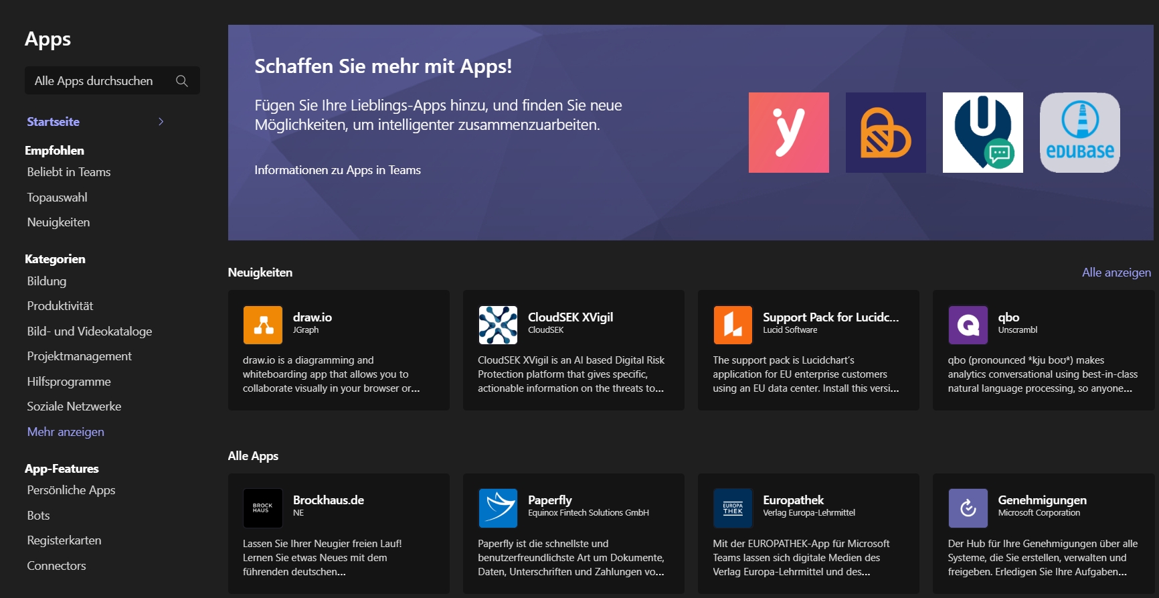The width and height of the screenshot is (1159, 598).
Task: Click the Lucid Software publisher name
Action: (x=790, y=330)
